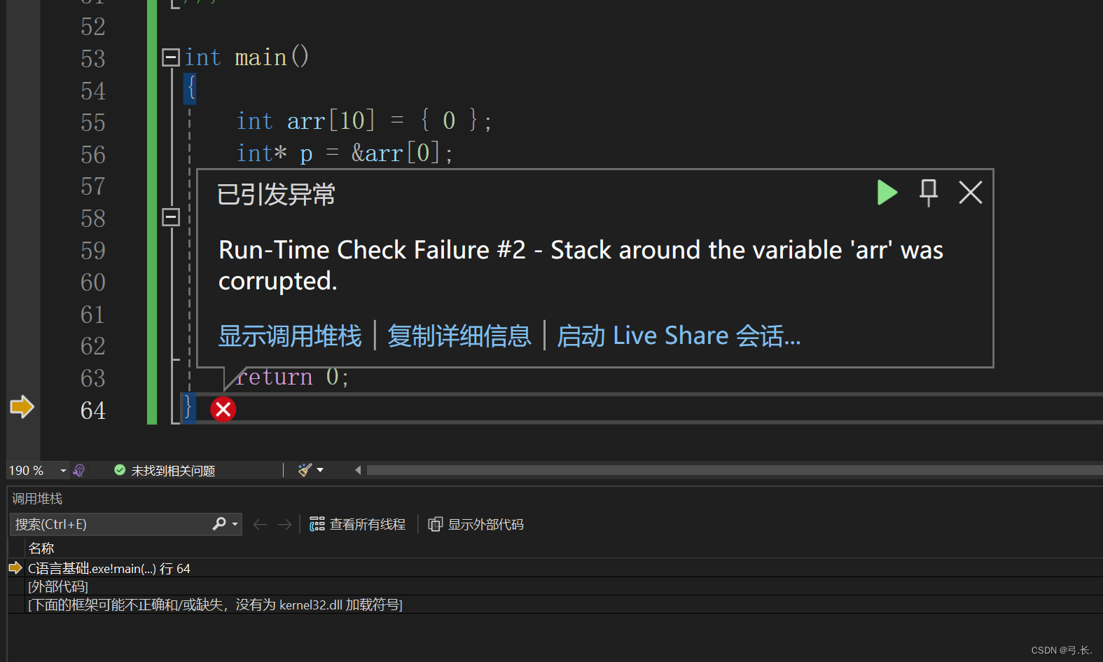Click the 未找到相关问题 status indicator
This screenshot has height=662, width=1103.
pyautogui.click(x=165, y=471)
